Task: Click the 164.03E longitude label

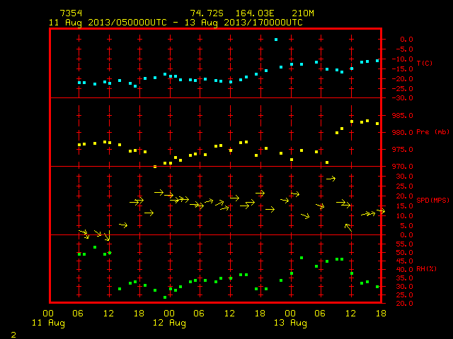Action: click(255, 13)
